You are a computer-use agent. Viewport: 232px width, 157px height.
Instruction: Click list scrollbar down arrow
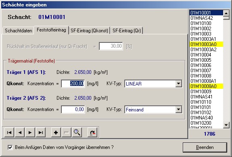[x=226, y=125]
